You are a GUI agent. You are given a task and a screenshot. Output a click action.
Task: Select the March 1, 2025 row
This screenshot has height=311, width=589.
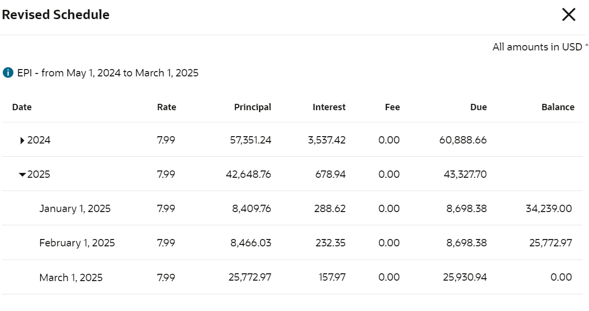coord(71,278)
